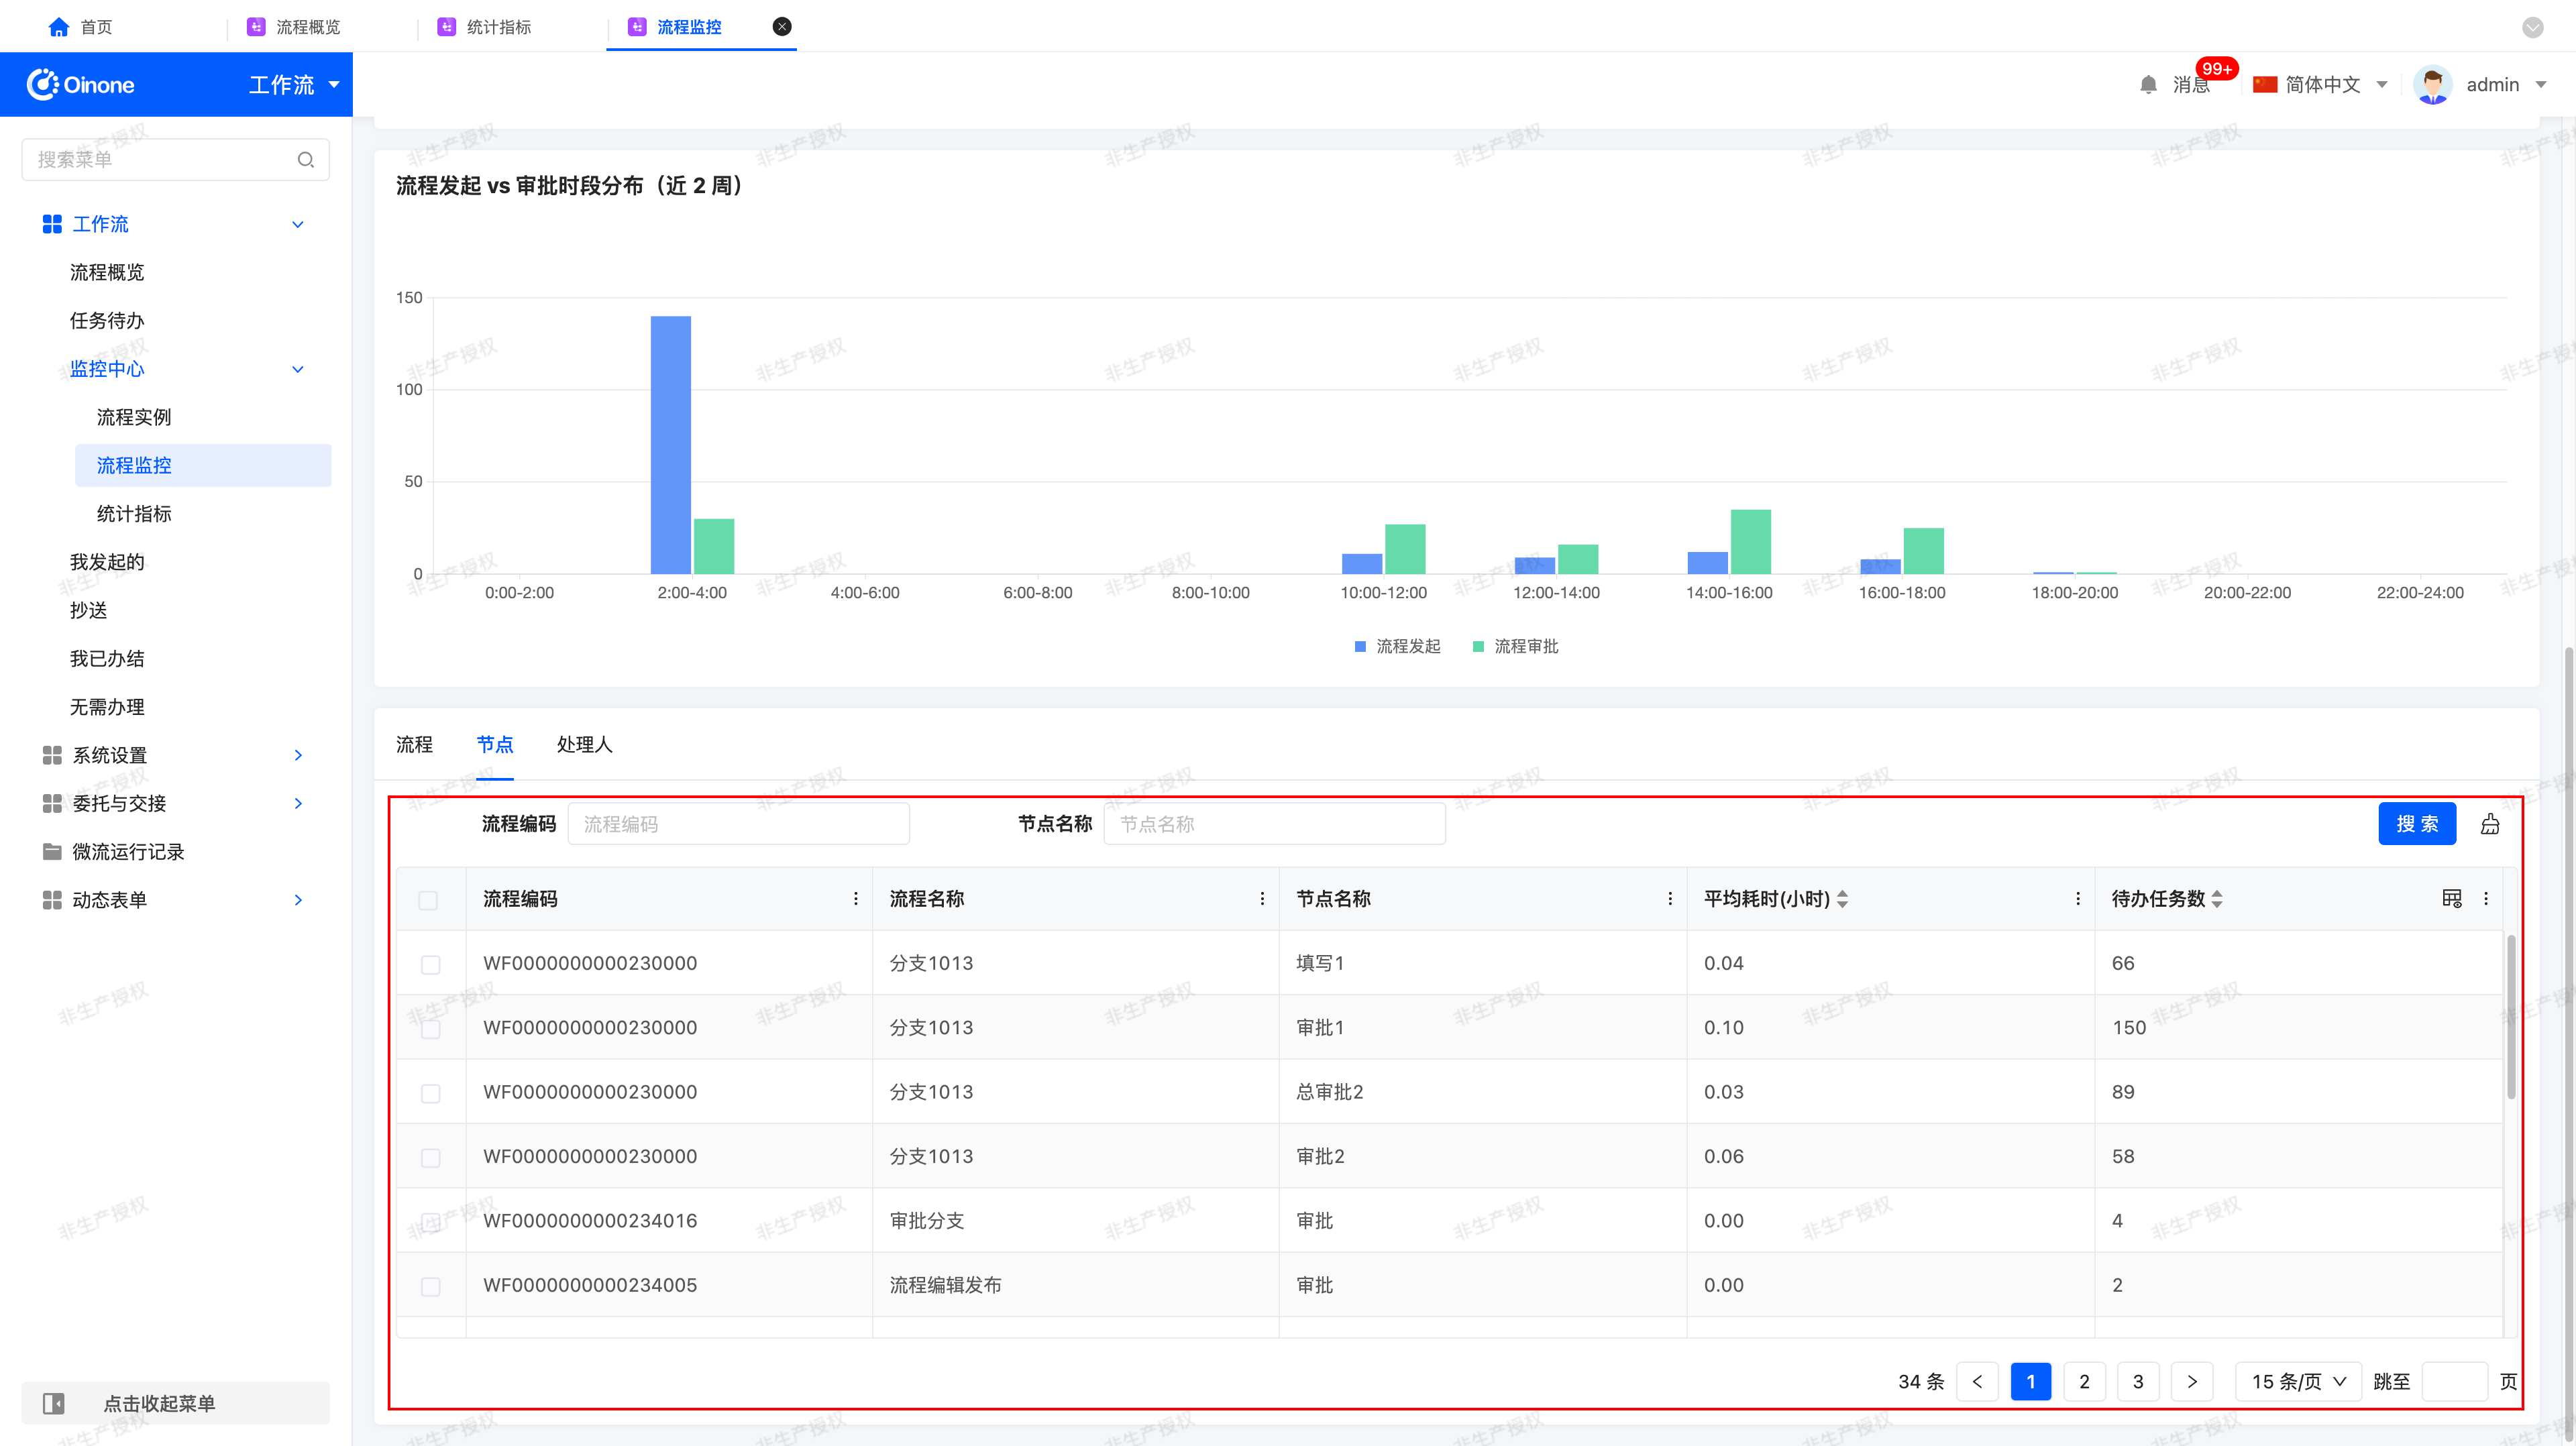Go to page 2 of results
Image resolution: width=2576 pixels, height=1446 pixels.
point(2084,1381)
